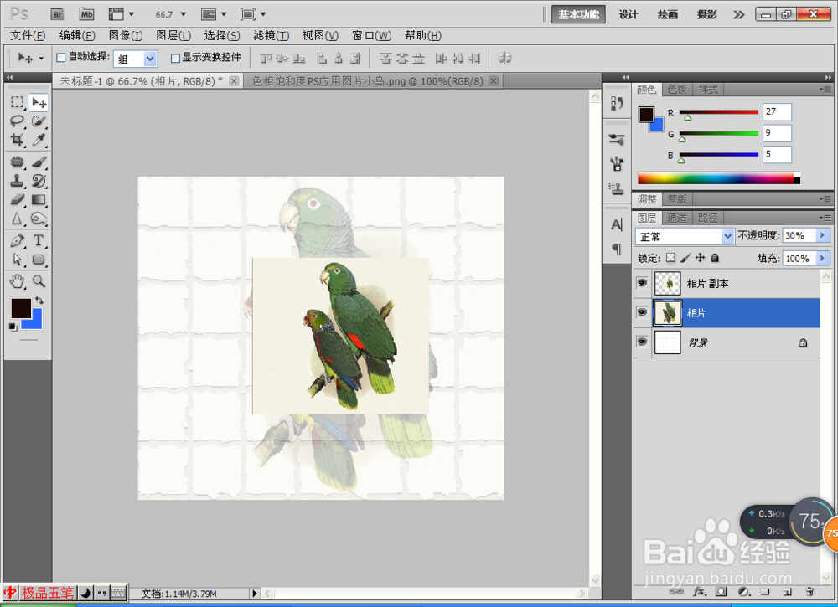Delete the selected layer
Image resolution: width=838 pixels, height=607 pixels.
coord(810,592)
